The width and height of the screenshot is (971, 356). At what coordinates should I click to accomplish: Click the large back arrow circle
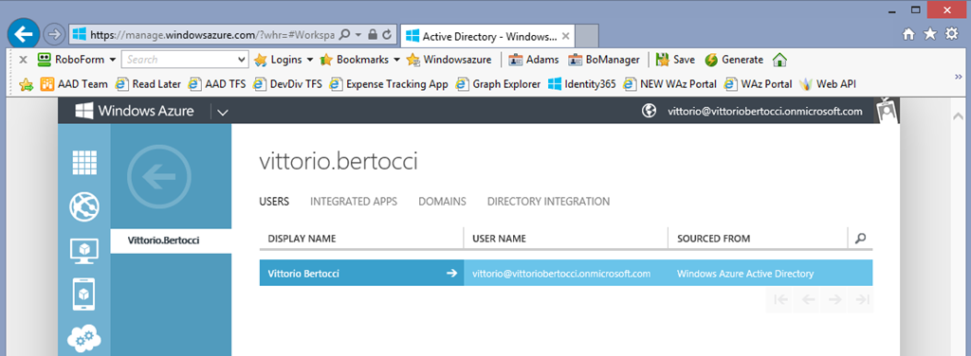[158, 178]
